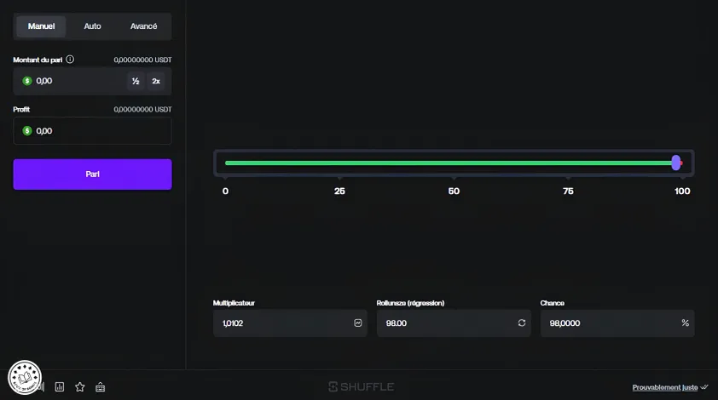The image size is (718, 400).
Task: Open the keyboard hotkeys icon
Action: 101,387
